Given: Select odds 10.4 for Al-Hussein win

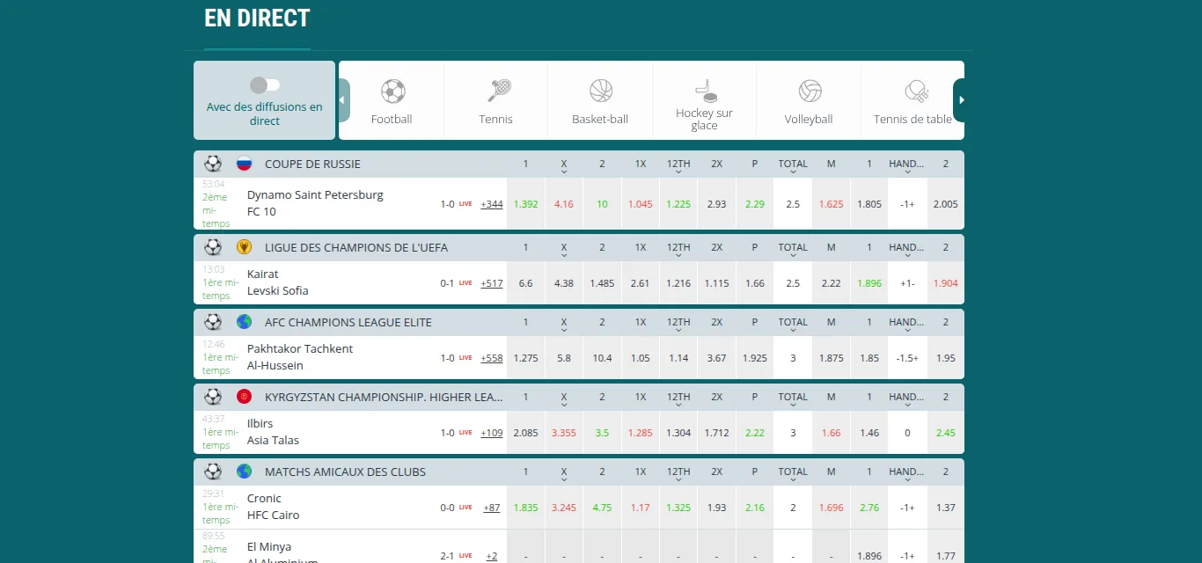Looking at the screenshot, I should [602, 358].
